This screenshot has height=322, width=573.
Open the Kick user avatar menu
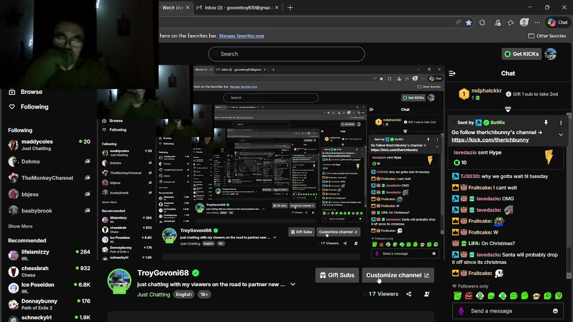pos(551,54)
